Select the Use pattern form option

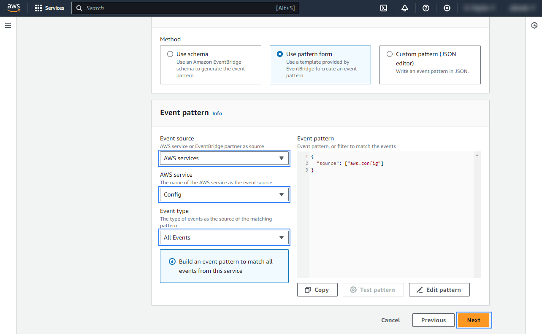tap(280, 54)
